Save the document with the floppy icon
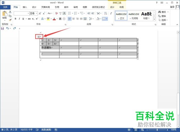 (x=3, y=28)
